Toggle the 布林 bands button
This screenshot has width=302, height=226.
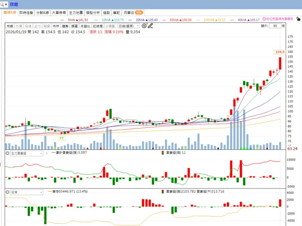(x=56, y=26)
